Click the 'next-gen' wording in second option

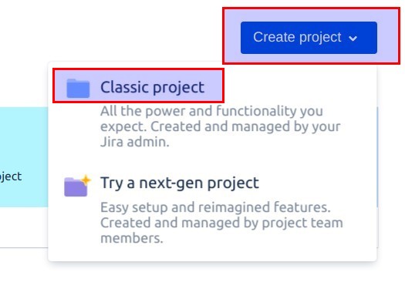click(x=171, y=183)
